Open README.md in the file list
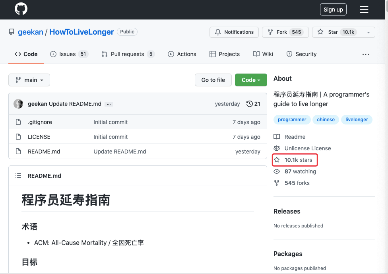388x274 pixels. (x=44, y=152)
